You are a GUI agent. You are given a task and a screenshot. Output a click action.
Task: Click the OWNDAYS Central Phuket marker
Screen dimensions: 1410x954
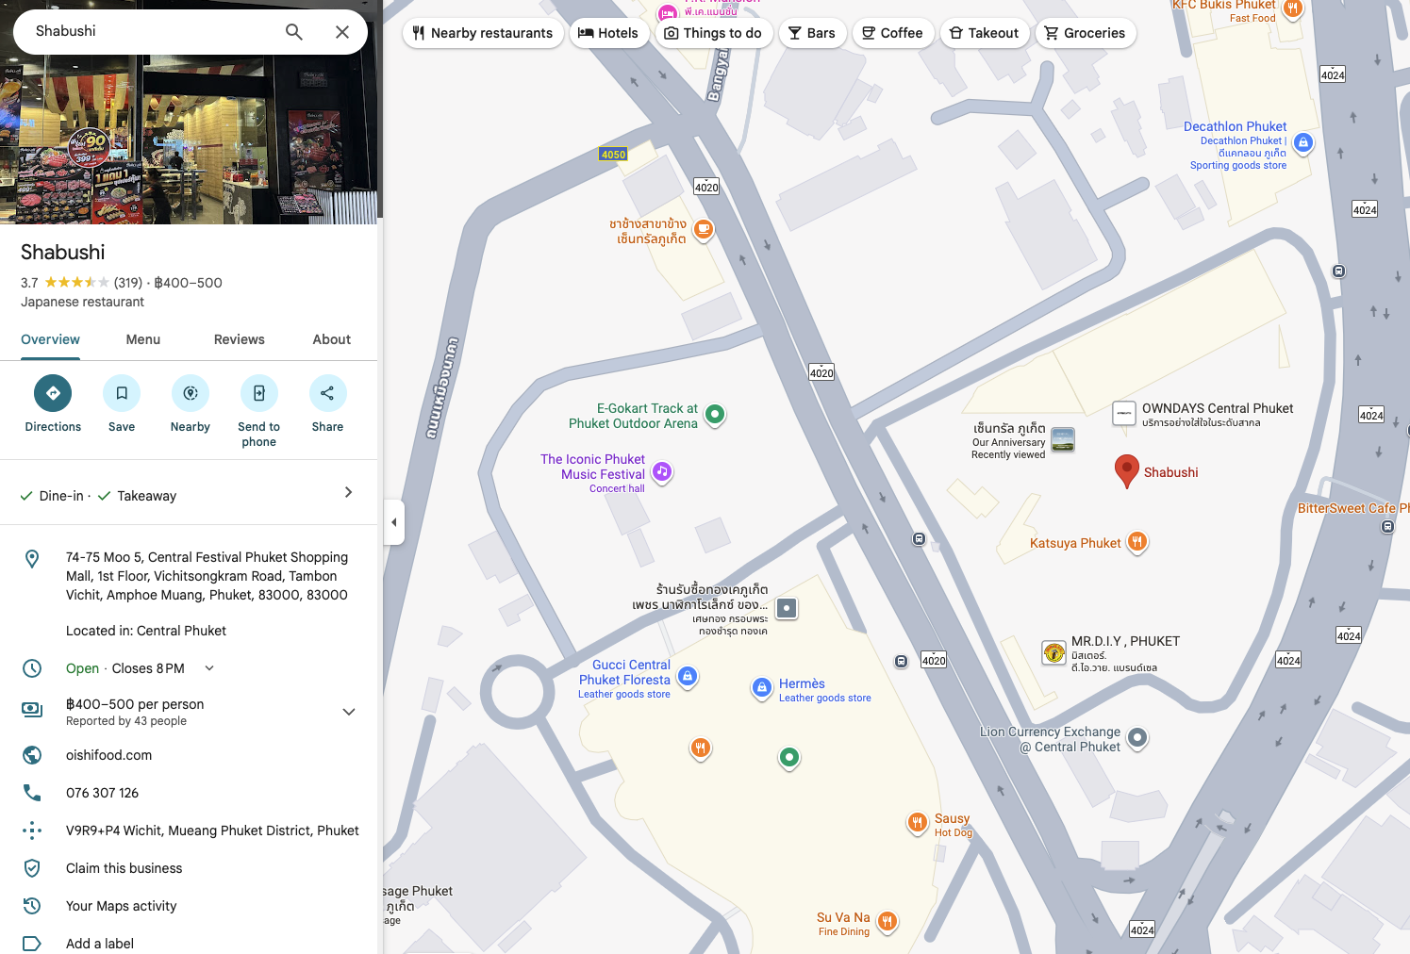[x=1124, y=414]
